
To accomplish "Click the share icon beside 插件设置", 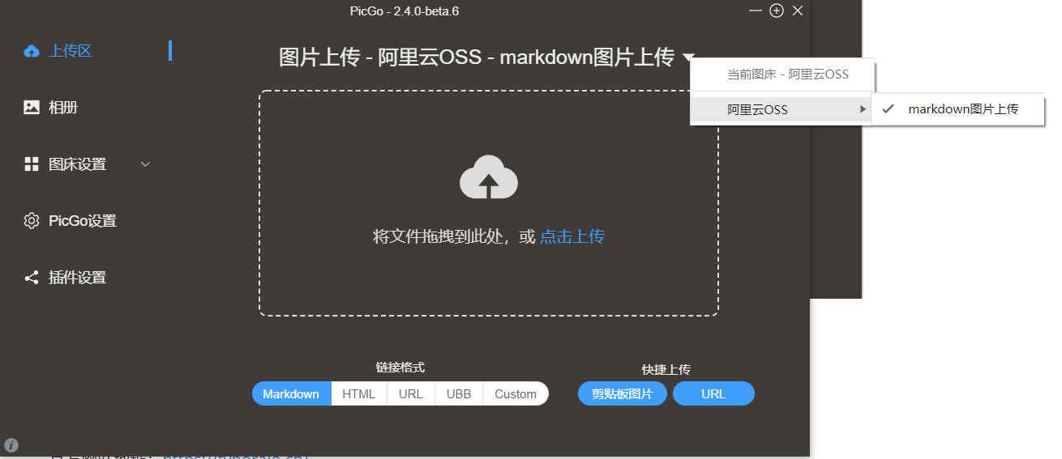I will tap(32, 278).
